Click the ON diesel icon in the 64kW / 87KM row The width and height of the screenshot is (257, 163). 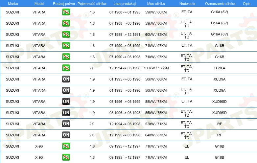coord(66,135)
